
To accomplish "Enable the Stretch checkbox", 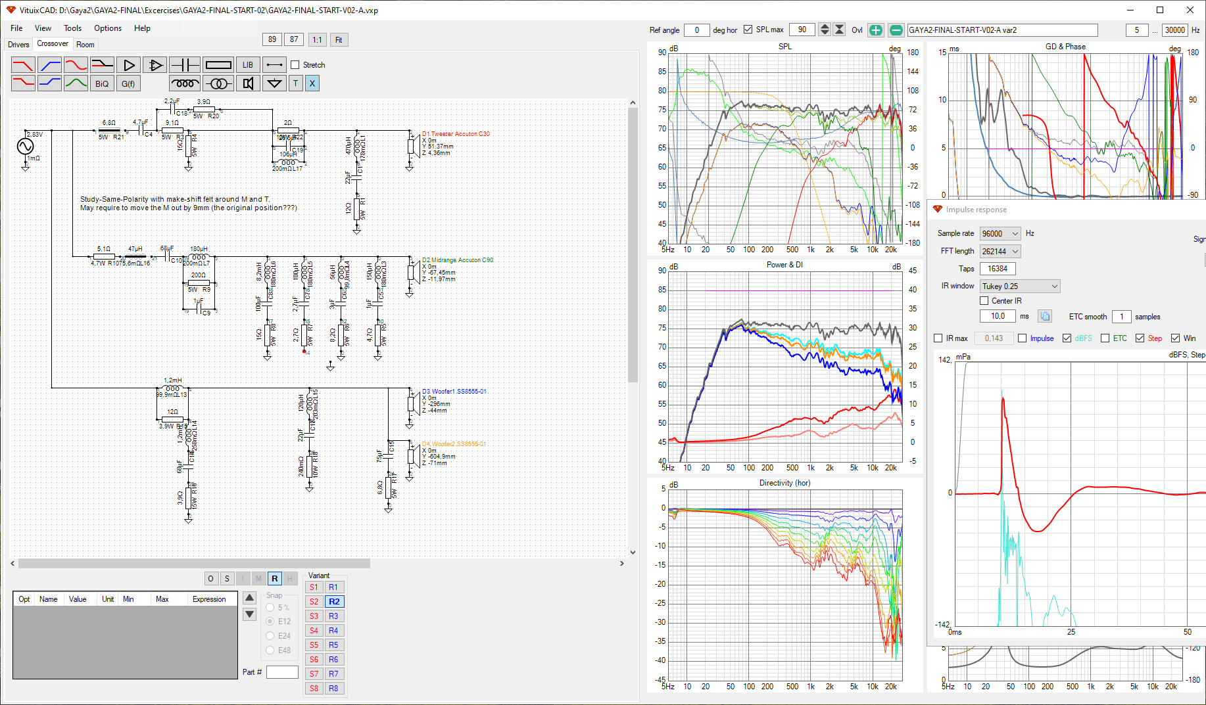I will point(295,65).
